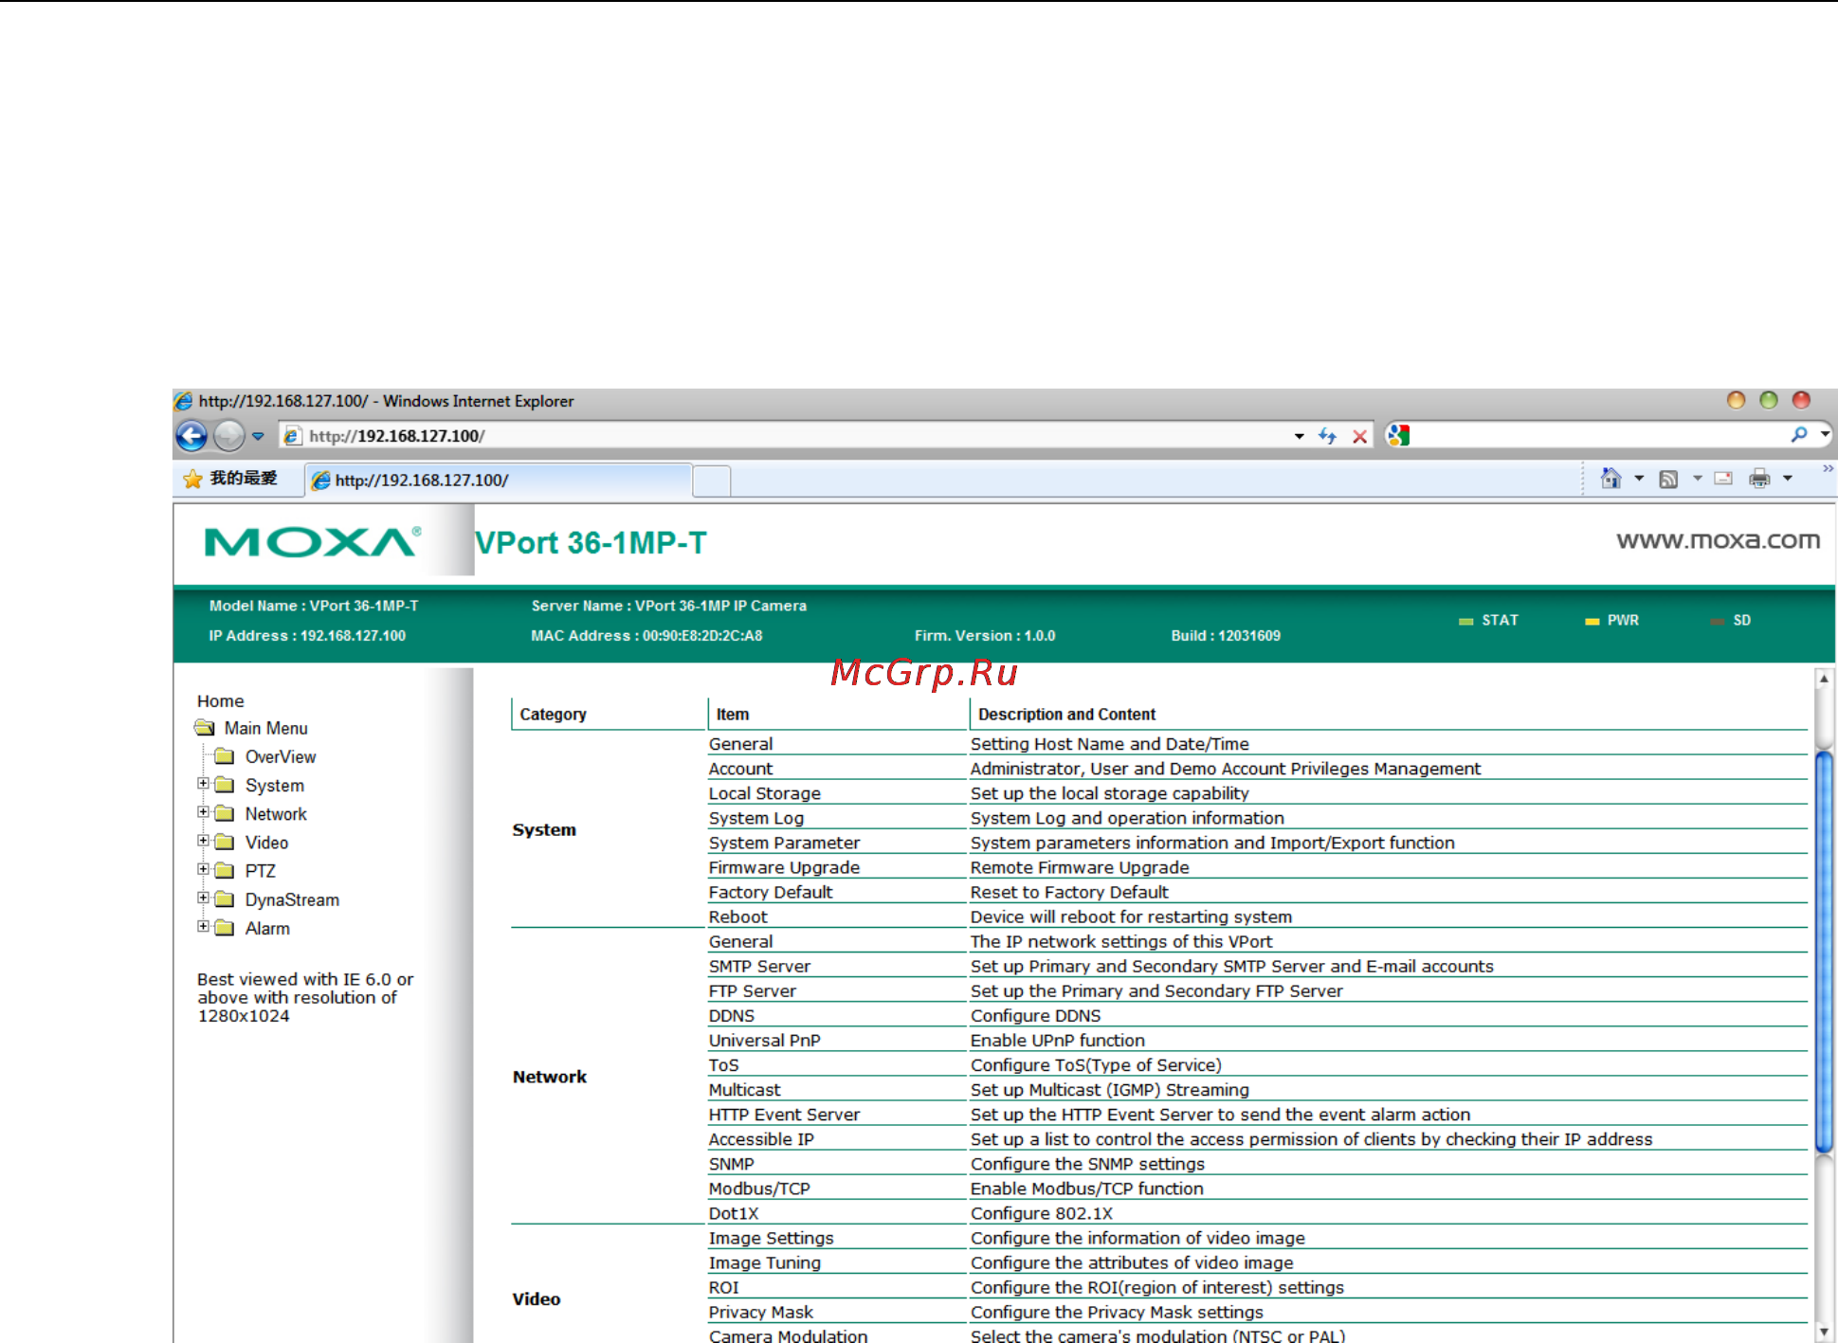Open the Factory Default item
This screenshot has width=1838, height=1343.
point(770,892)
